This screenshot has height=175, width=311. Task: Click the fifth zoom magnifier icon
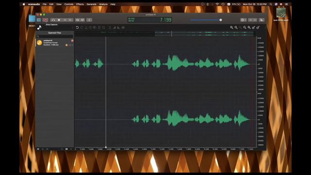point(249,28)
